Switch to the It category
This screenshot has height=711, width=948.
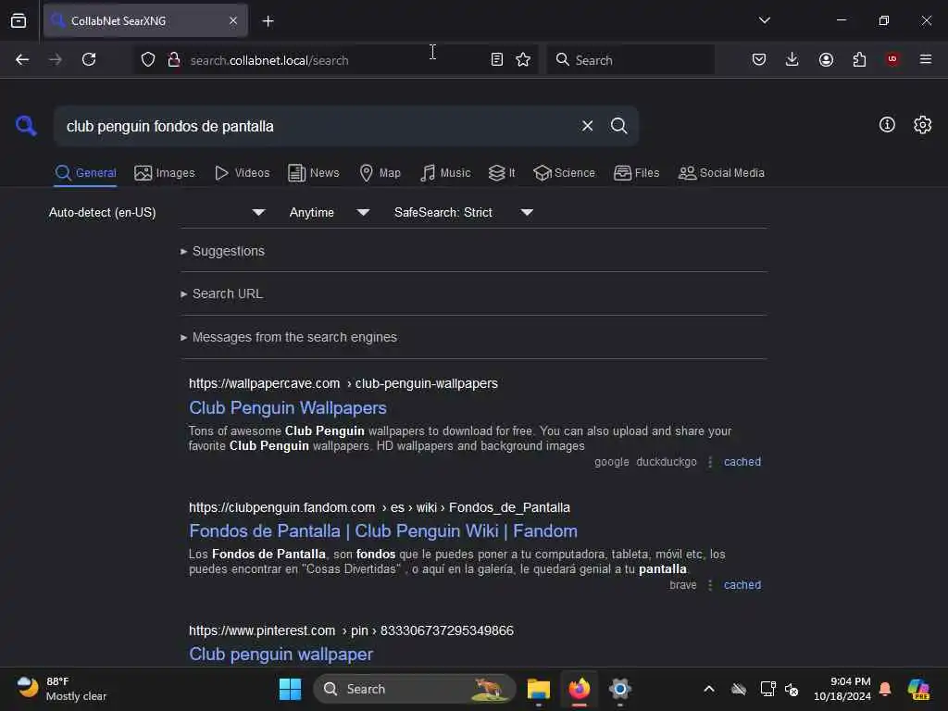(502, 173)
